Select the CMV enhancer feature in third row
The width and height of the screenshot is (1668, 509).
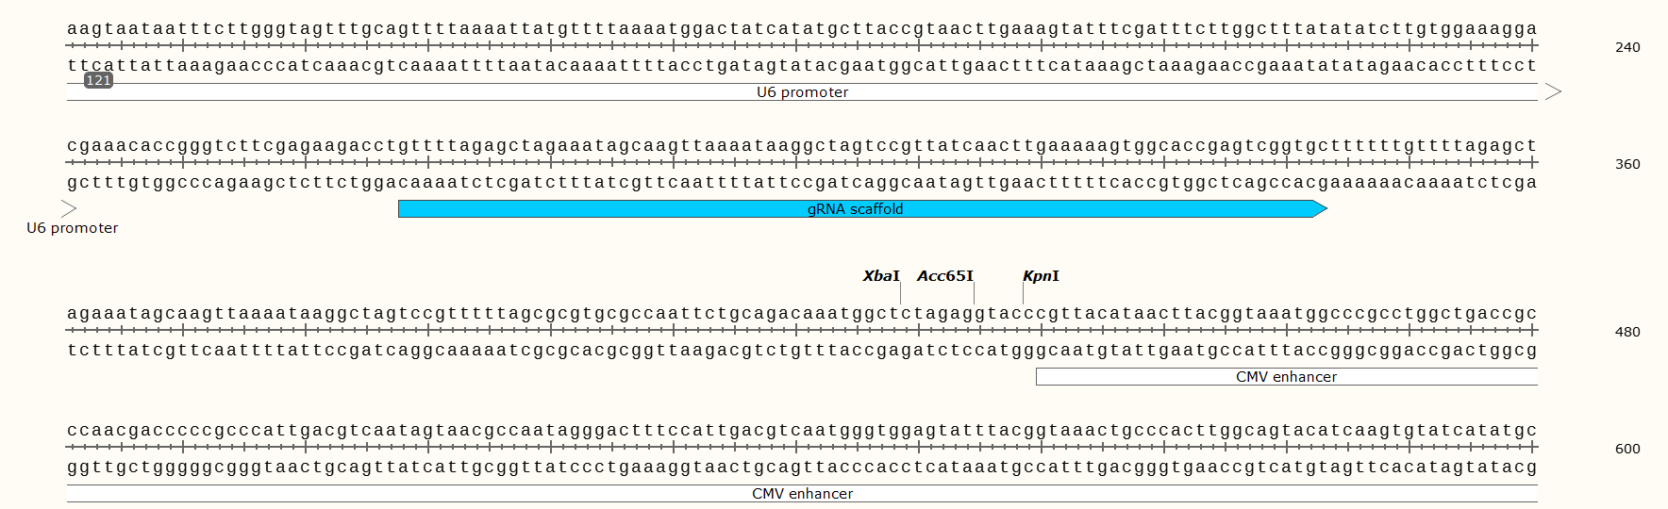(1287, 377)
